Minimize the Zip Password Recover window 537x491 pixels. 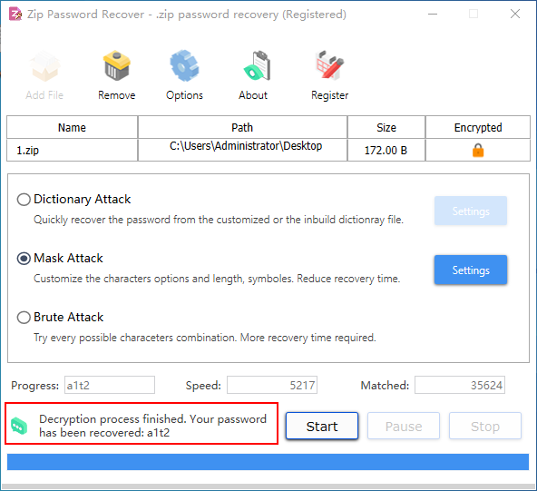pos(433,14)
